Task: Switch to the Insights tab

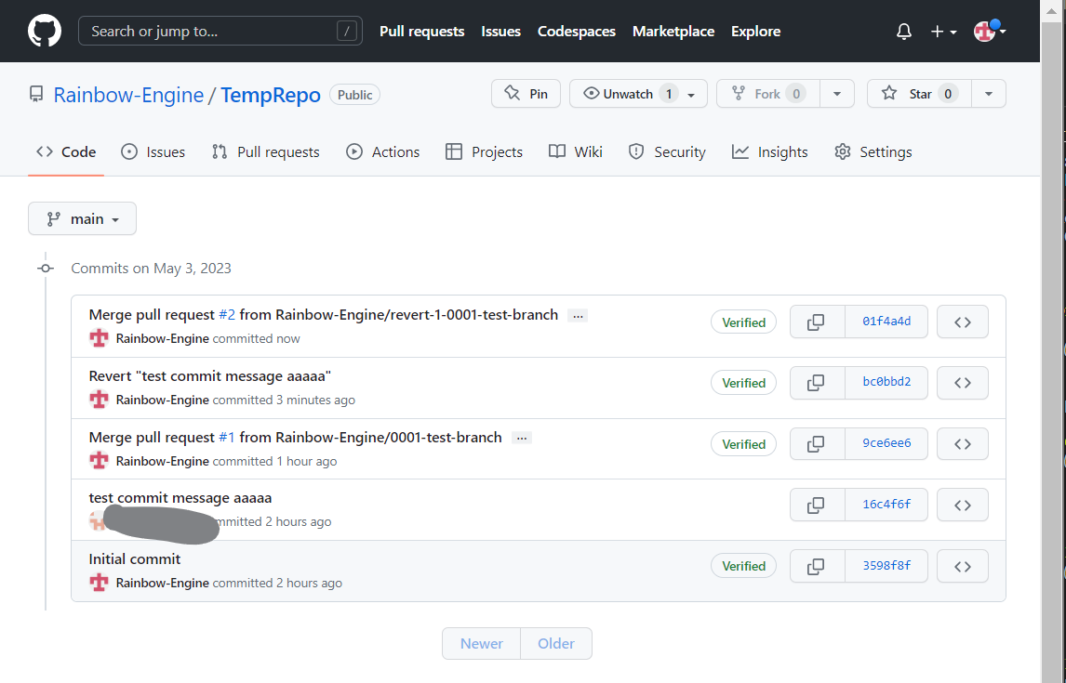Action: click(770, 152)
